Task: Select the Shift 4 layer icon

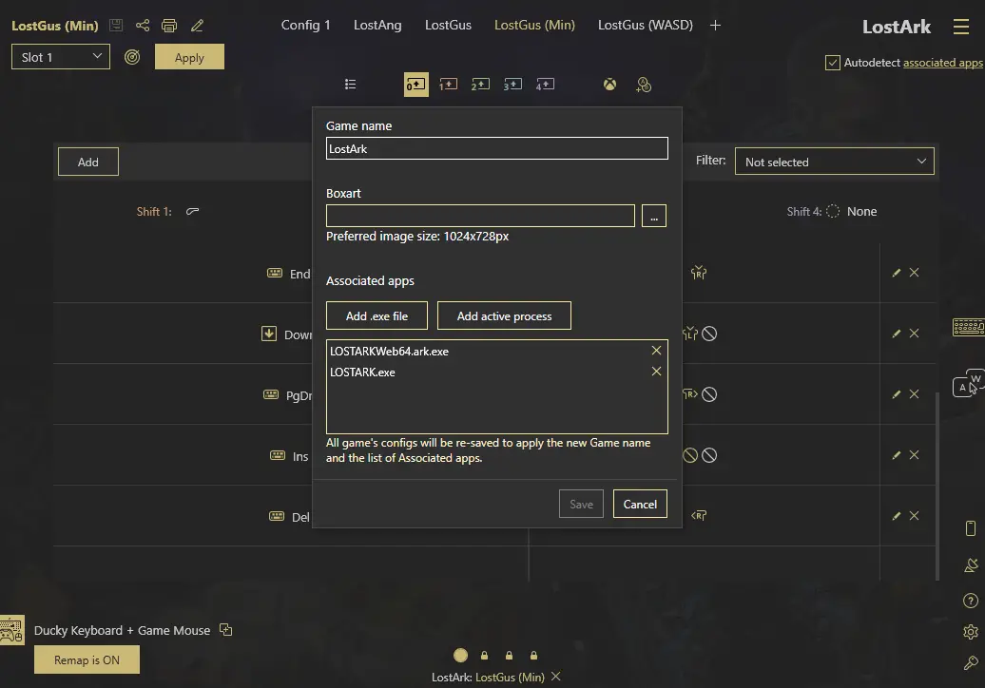Action: click(546, 85)
